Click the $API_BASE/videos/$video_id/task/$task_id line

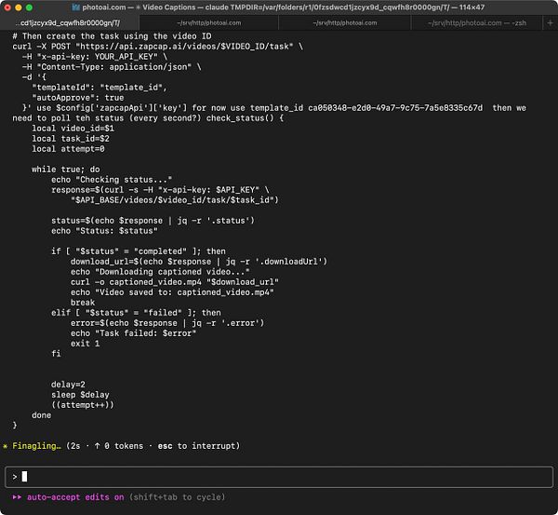[175, 200]
